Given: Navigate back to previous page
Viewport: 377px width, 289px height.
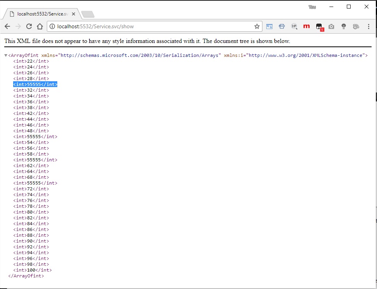Looking at the screenshot, I should [x=7, y=27].
